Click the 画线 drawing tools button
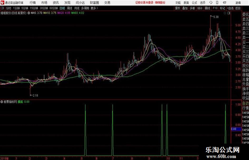 pyautogui.click(x=207, y=8)
